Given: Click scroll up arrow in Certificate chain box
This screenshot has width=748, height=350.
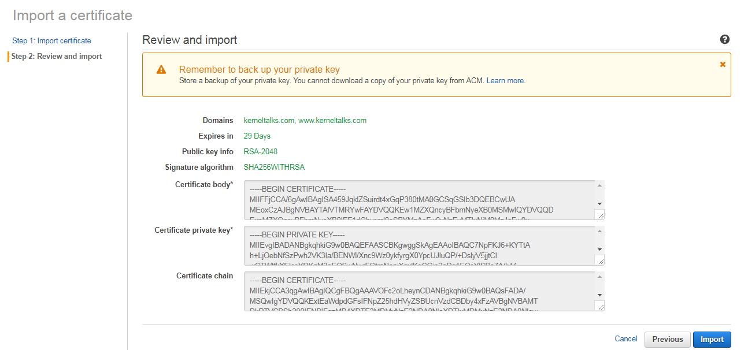Looking at the screenshot, I should coord(599,277).
